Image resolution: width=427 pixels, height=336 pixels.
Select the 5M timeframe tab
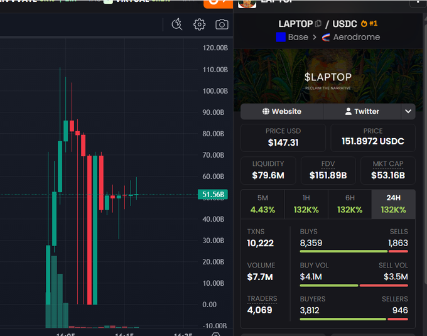click(262, 204)
